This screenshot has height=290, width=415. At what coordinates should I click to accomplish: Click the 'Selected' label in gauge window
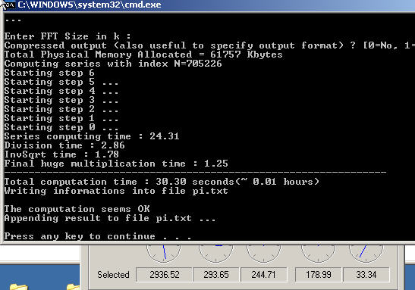point(113,275)
